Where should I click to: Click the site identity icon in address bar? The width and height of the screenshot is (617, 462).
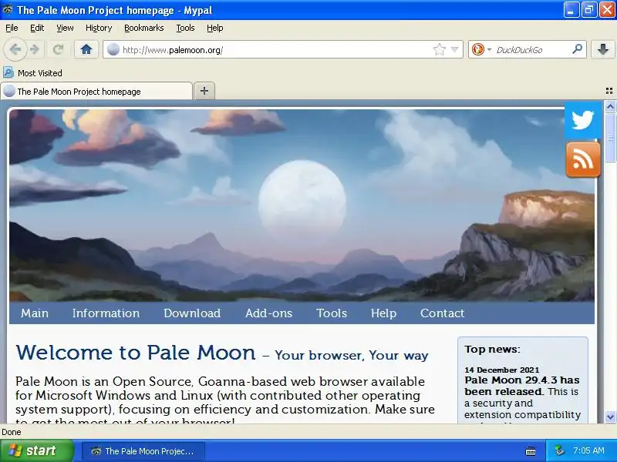coord(113,49)
